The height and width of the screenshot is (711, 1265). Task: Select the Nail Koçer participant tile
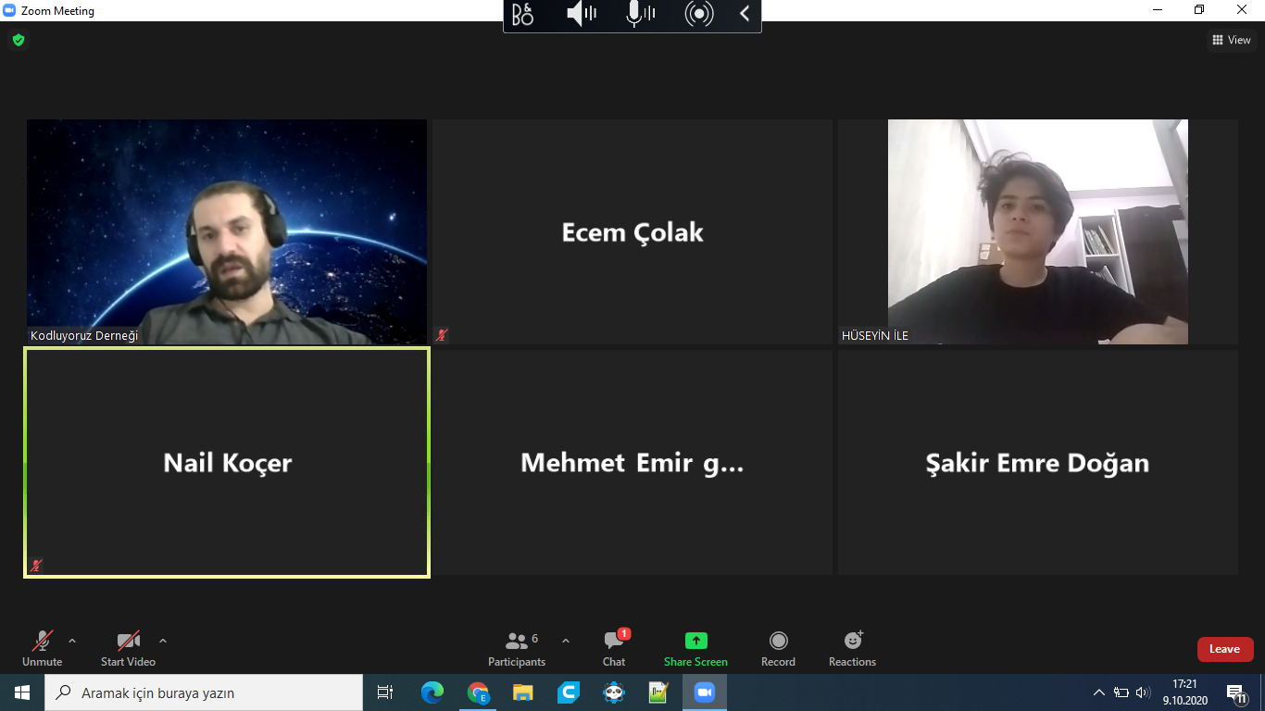[x=227, y=462]
